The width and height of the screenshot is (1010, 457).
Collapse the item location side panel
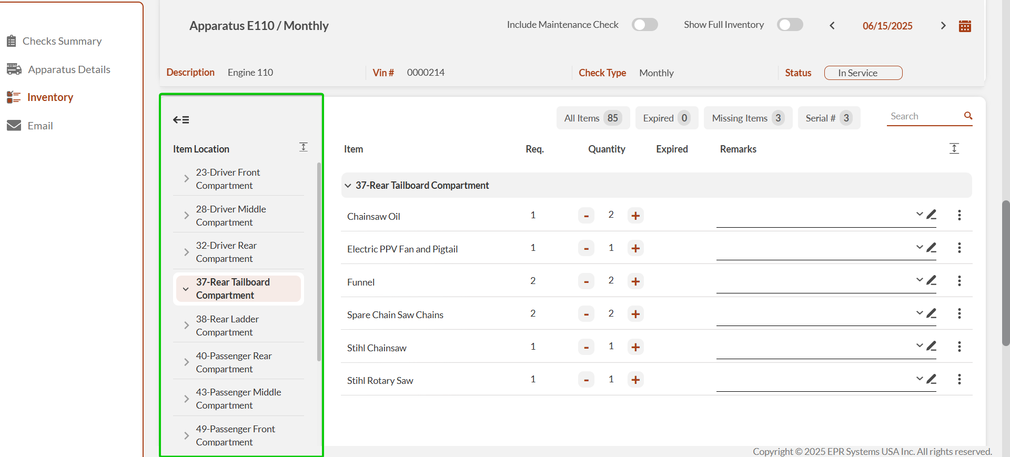tap(181, 120)
